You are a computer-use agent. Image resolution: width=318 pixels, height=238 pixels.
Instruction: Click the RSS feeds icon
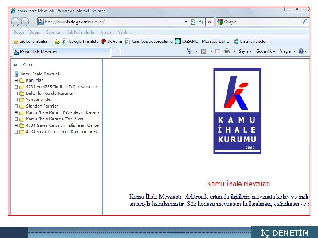[x=204, y=52]
